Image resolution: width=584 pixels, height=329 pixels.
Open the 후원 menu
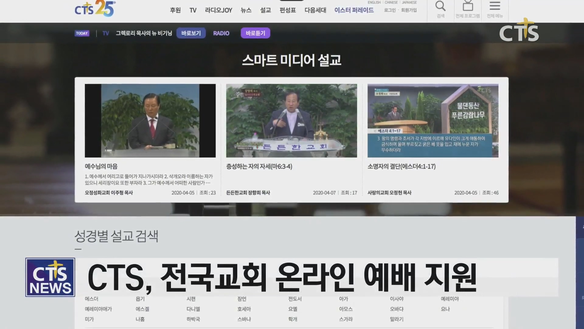175,10
